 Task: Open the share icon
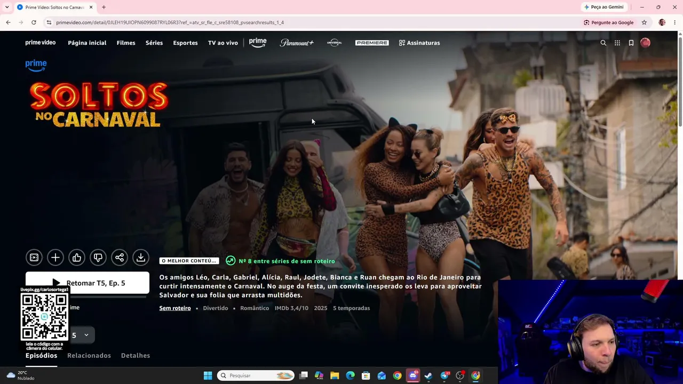[120, 258]
